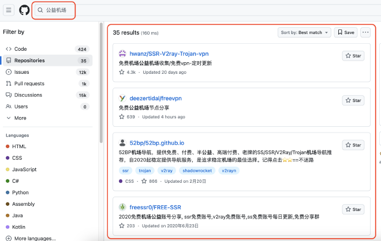
Task: Click star count 4.3k icon
Action: (122, 72)
